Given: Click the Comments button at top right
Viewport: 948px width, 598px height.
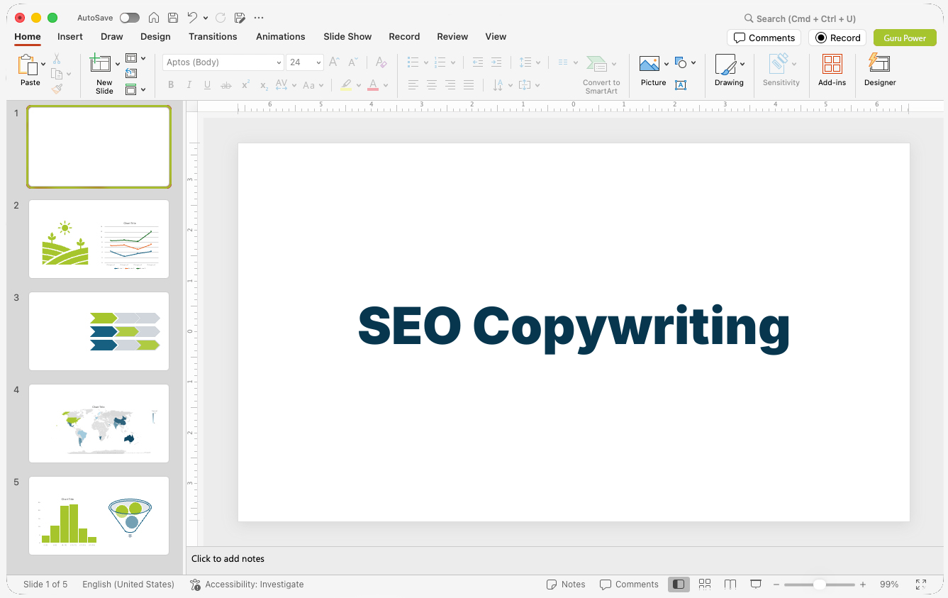Looking at the screenshot, I should pyautogui.click(x=764, y=38).
